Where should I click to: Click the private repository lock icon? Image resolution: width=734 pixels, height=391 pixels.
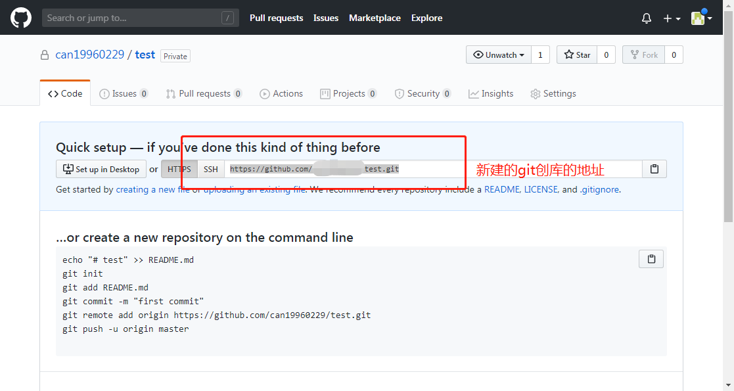click(x=45, y=55)
